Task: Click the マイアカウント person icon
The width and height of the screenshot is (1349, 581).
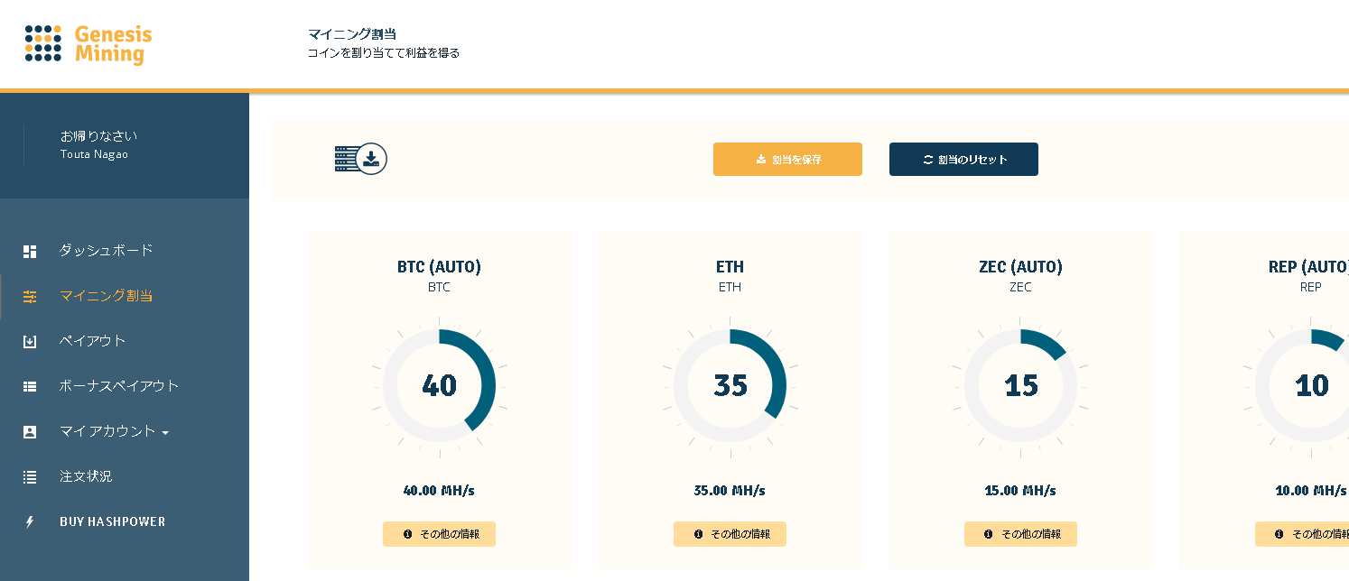Action: pyautogui.click(x=30, y=431)
